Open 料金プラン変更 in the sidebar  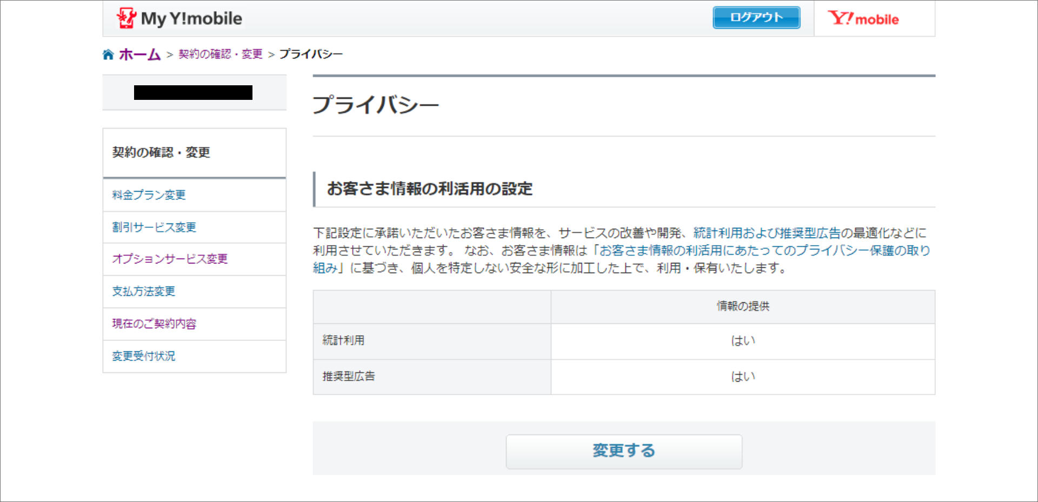149,195
